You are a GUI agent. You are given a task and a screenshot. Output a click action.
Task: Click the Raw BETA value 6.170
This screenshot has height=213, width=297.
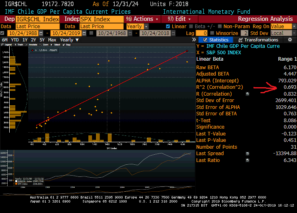[x=290, y=68]
